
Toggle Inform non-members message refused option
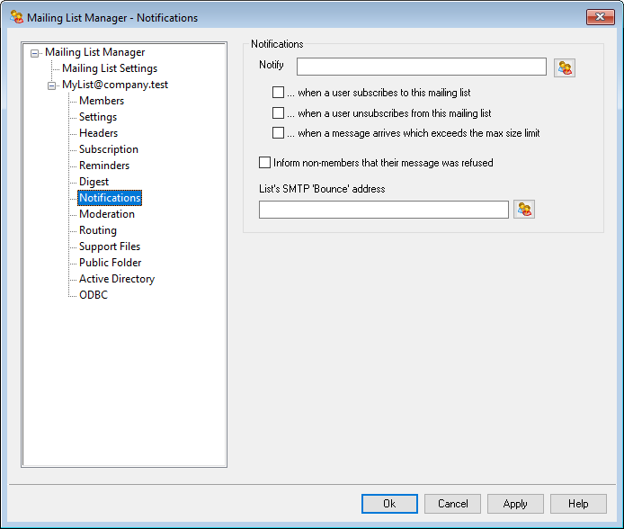(265, 163)
